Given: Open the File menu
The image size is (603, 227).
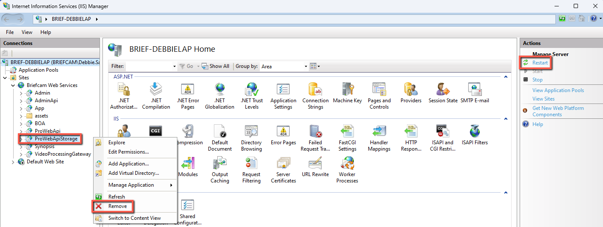Looking at the screenshot, I should 10,32.
